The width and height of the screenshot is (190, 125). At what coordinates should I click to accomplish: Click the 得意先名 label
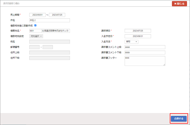coord(15,31)
